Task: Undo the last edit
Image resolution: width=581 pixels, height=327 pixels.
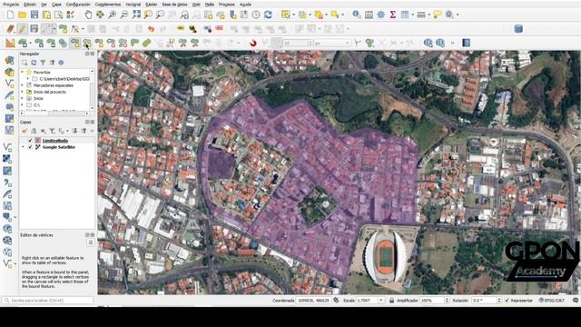Action: click(151, 29)
